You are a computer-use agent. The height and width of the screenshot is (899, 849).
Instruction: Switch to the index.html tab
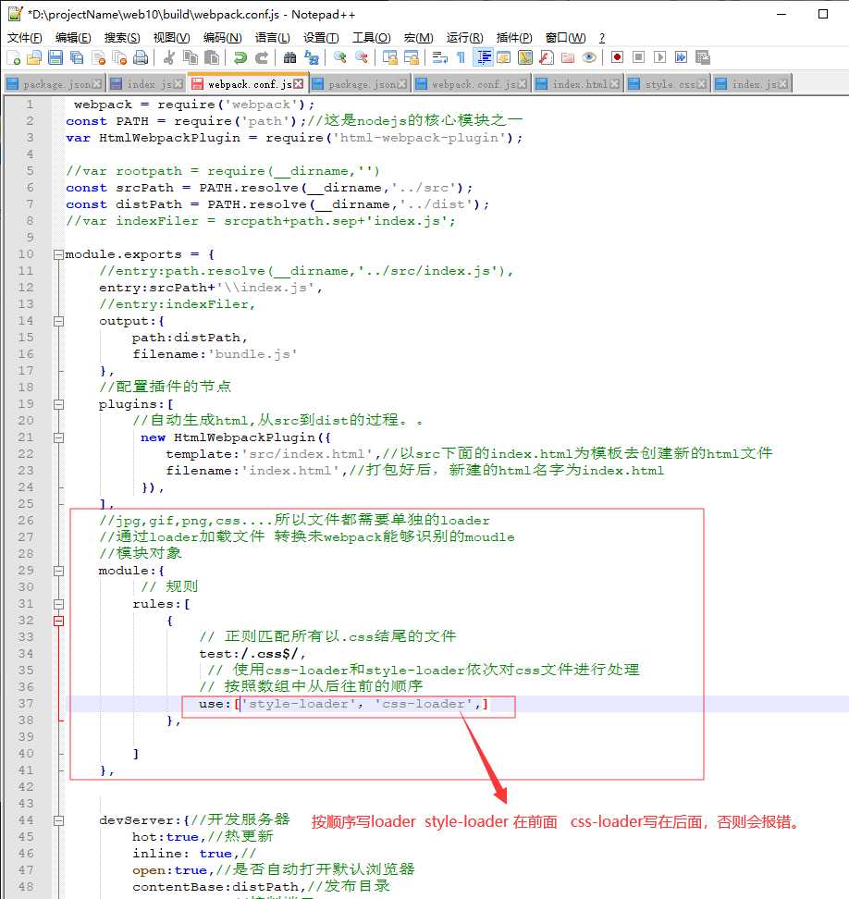pyautogui.click(x=578, y=84)
